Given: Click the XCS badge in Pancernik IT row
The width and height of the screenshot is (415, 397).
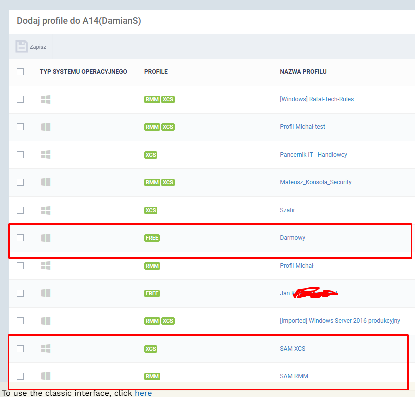Looking at the screenshot, I should point(150,155).
